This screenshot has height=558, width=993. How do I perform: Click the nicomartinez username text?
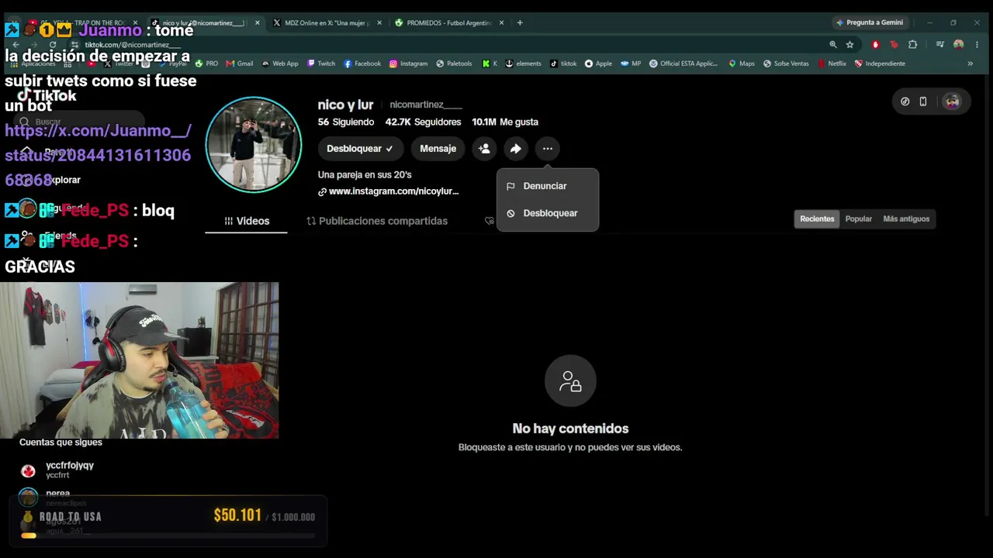[x=426, y=105]
